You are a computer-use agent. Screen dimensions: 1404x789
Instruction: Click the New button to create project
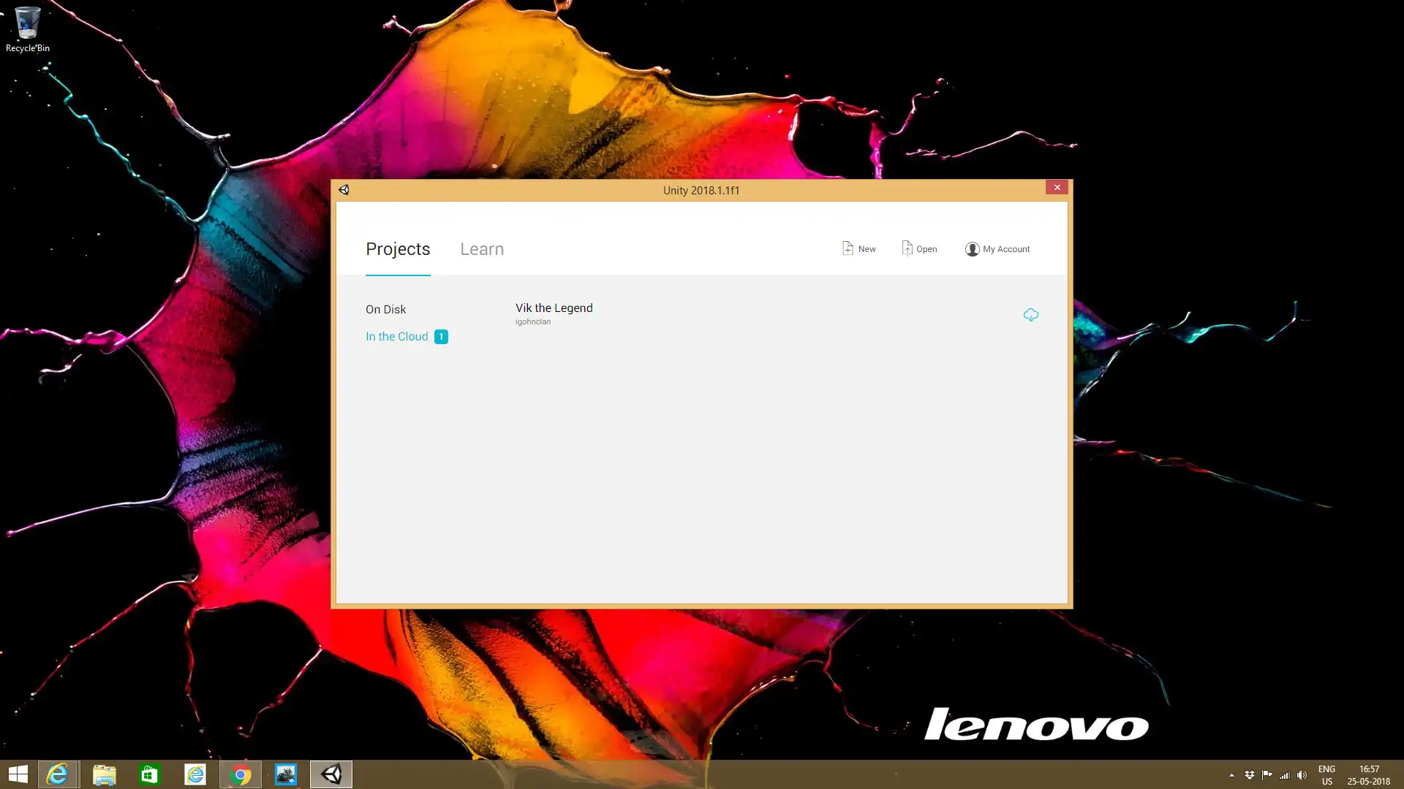[859, 248]
